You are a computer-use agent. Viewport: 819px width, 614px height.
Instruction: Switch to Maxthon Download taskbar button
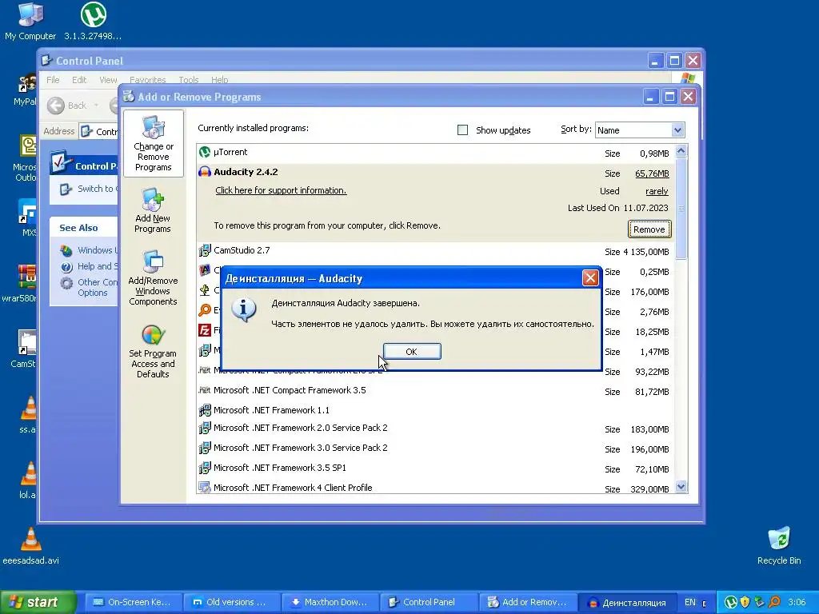(330, 602)
